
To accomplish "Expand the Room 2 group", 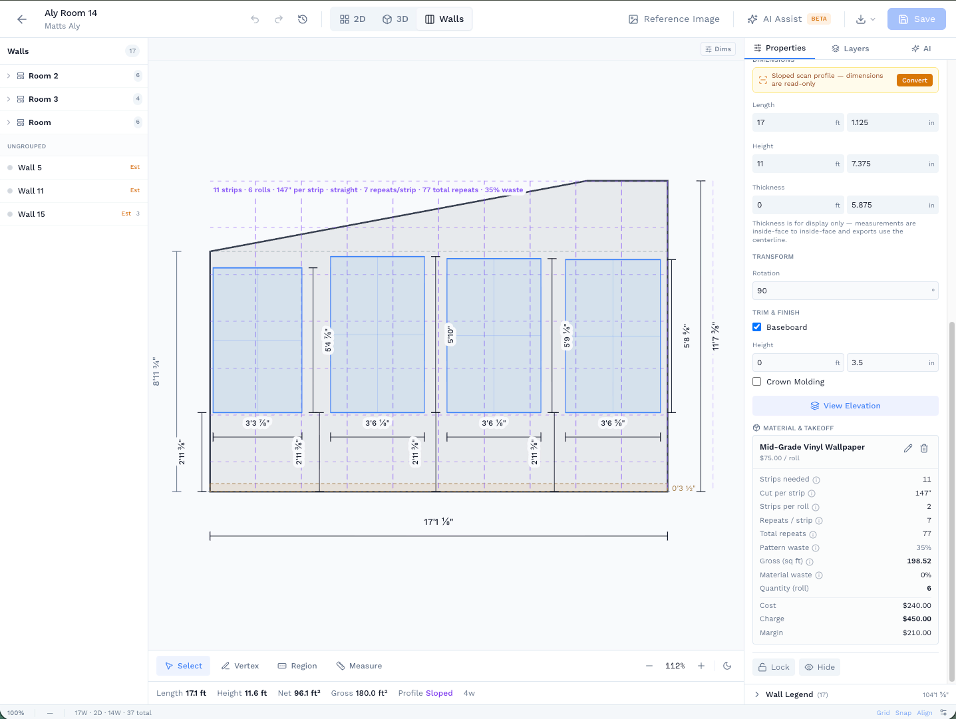I will pyautogui.click(x=9, y=76).
